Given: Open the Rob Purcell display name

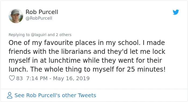Looking at the screenshot, I should pos(42,12).
